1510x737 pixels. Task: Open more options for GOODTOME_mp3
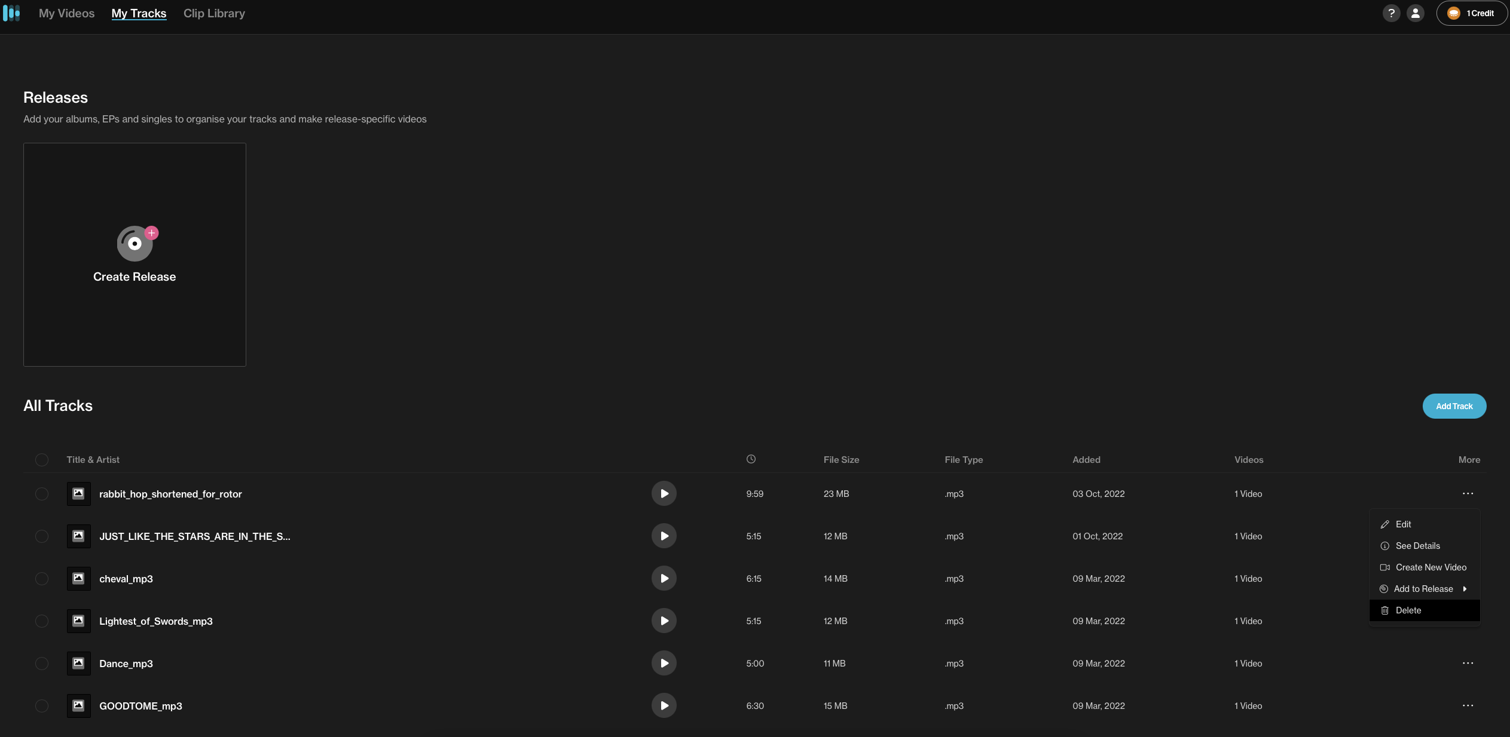(x=1468, y=706)
